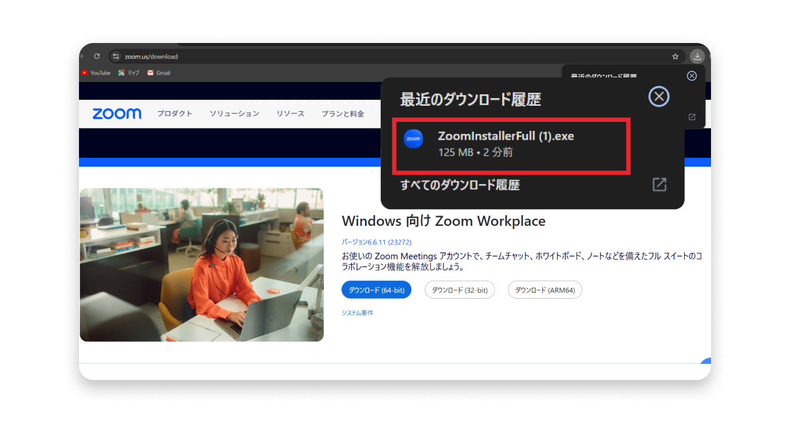Open the プロダクト menu
Viewport: 790px width, 423px height.
(x=175, y=114)
